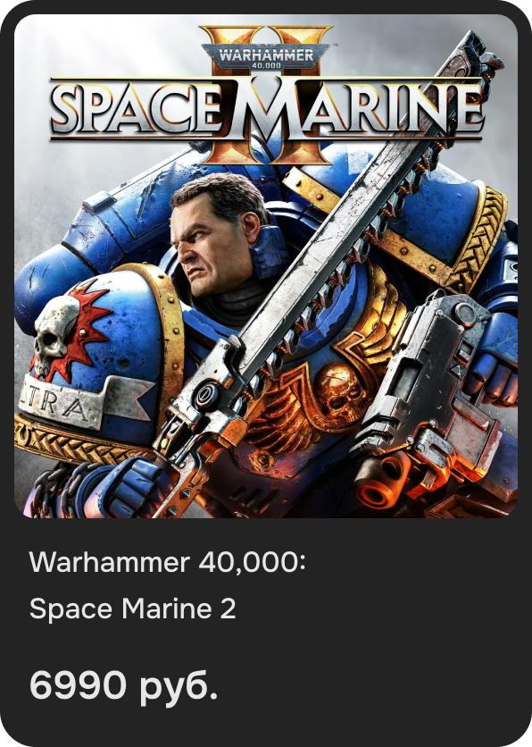Screen dimensions: 532x747
Task: Click the orange glowing barrel of the pistol
Action: pyautogui.click(x=380, y=481)
